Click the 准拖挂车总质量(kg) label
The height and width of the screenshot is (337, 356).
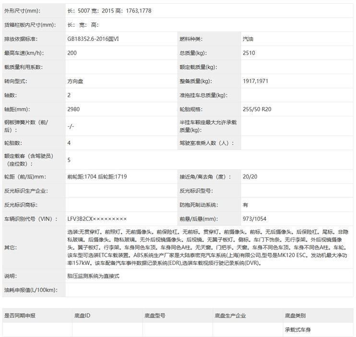tap(203, 95)
